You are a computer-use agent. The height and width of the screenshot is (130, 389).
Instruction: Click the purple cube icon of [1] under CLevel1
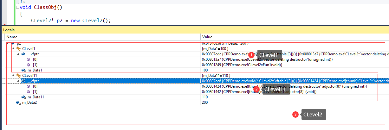29,65
